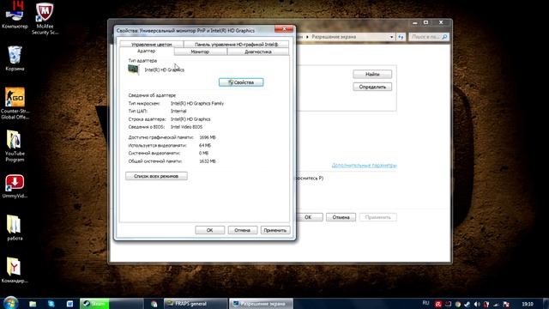Click the red McAfee tray icon

click(438, 304)
